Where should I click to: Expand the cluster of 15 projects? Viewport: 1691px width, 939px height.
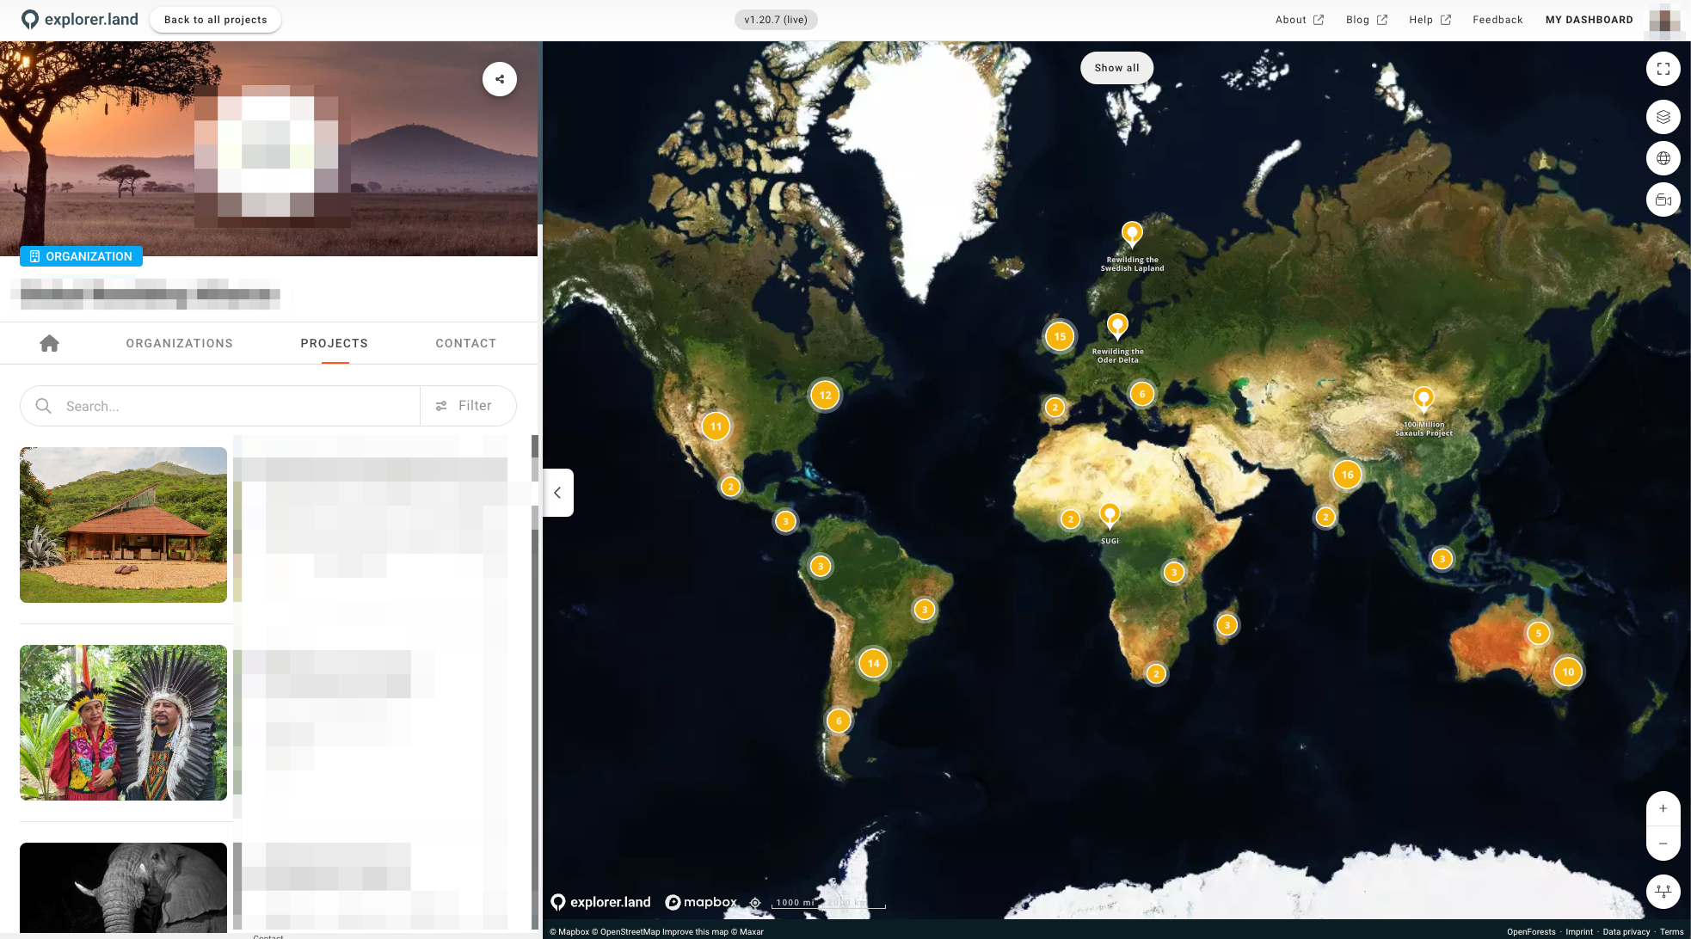[1060, 336]
